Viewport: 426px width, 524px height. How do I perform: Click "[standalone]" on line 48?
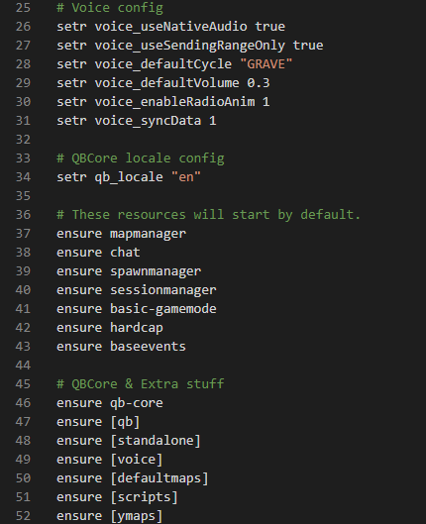(156, 441)
